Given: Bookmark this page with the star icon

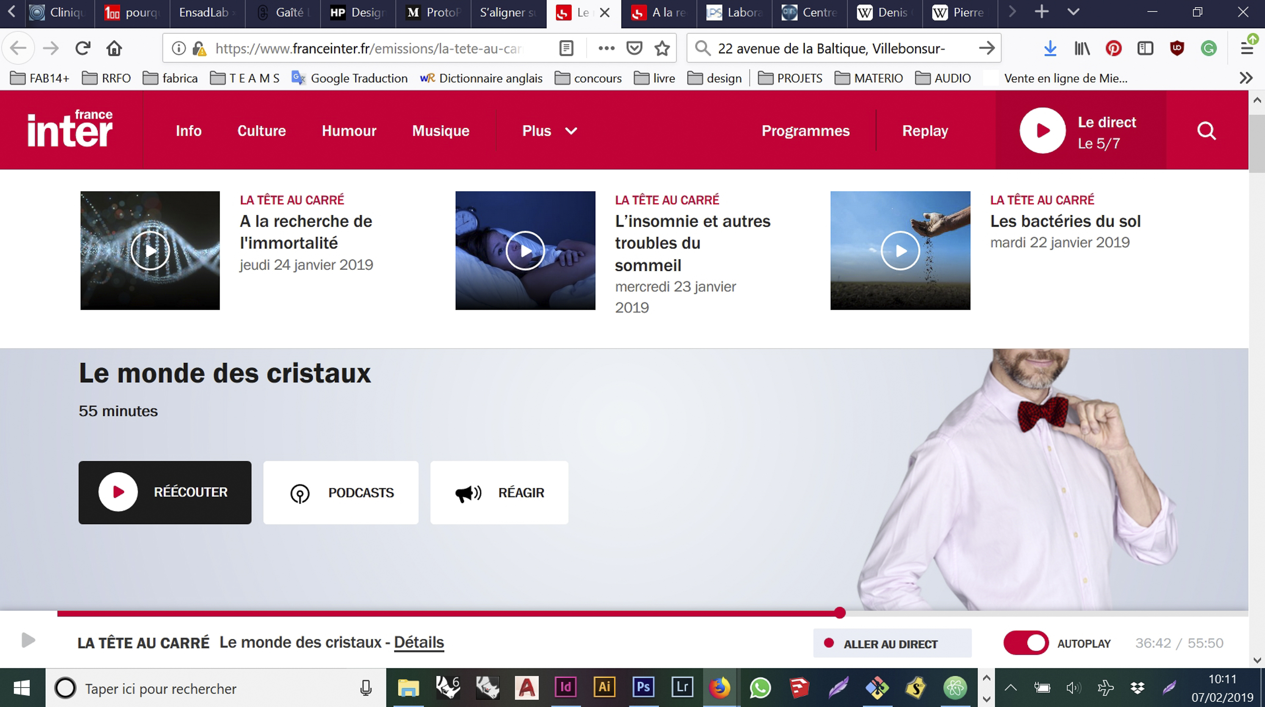Looking at the screenshot, I should pos(662,48).
